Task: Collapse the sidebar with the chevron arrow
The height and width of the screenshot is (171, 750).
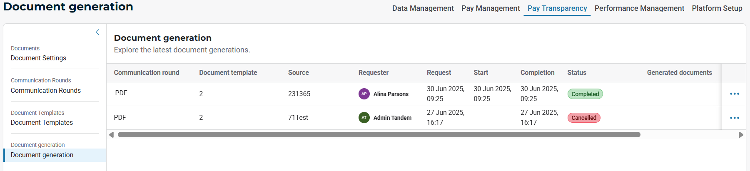Action: click(97, 32)
